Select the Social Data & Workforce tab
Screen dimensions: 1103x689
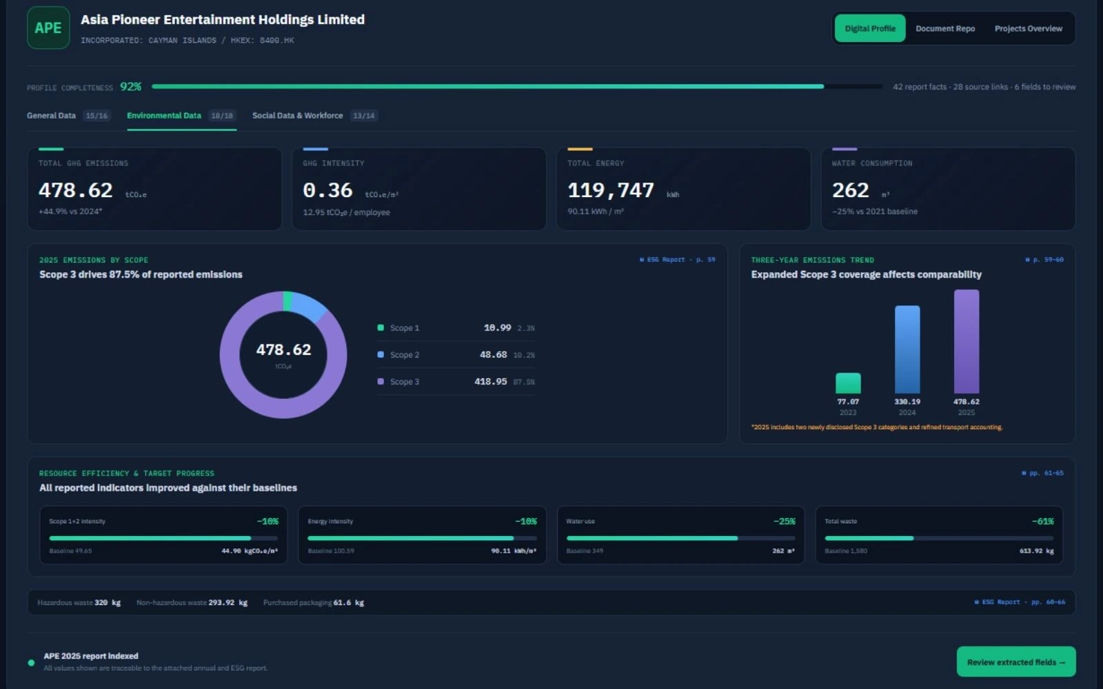click(x=314, y=116)
